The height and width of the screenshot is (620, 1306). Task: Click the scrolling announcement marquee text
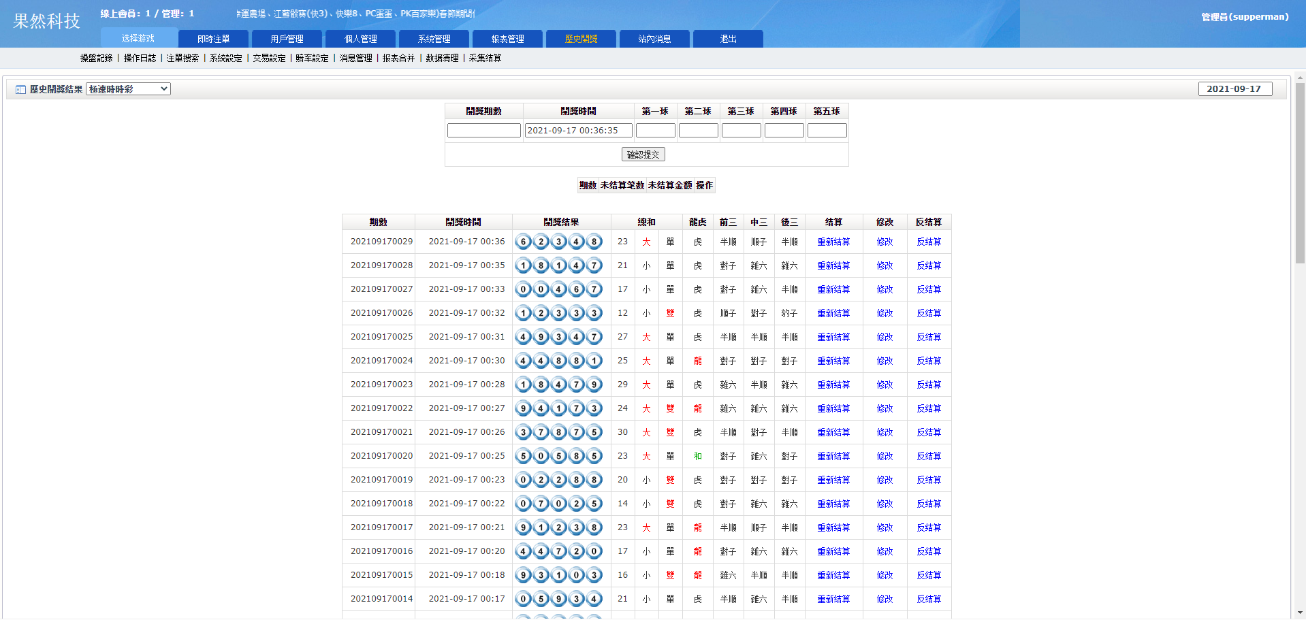(356, 14)
